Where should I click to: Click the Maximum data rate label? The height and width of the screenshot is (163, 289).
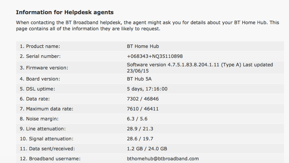(47, 109)
